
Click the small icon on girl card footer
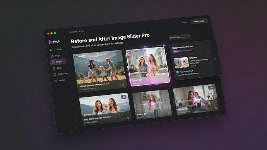169,113
